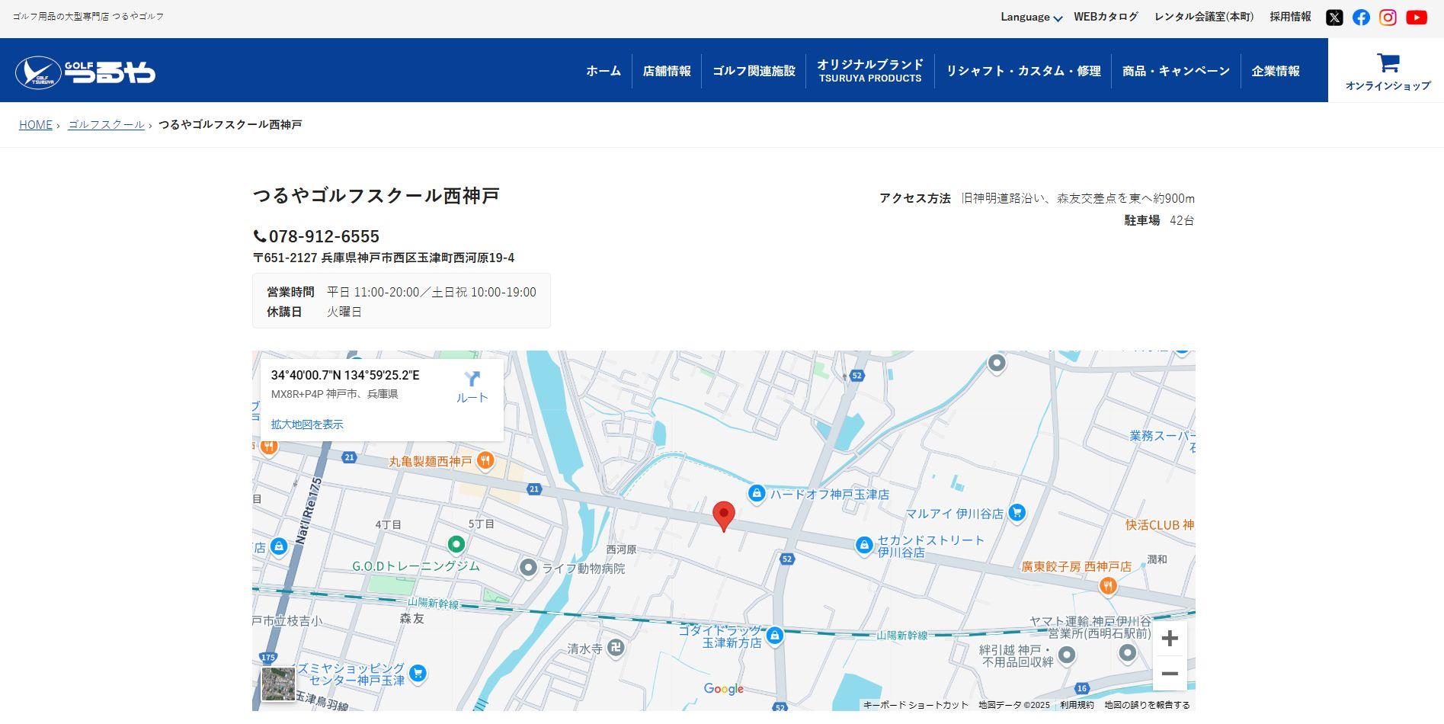Open the レンタル会議室(本町) link
The width and height of the screenshot is (1444, 724).
(1204, 17)
